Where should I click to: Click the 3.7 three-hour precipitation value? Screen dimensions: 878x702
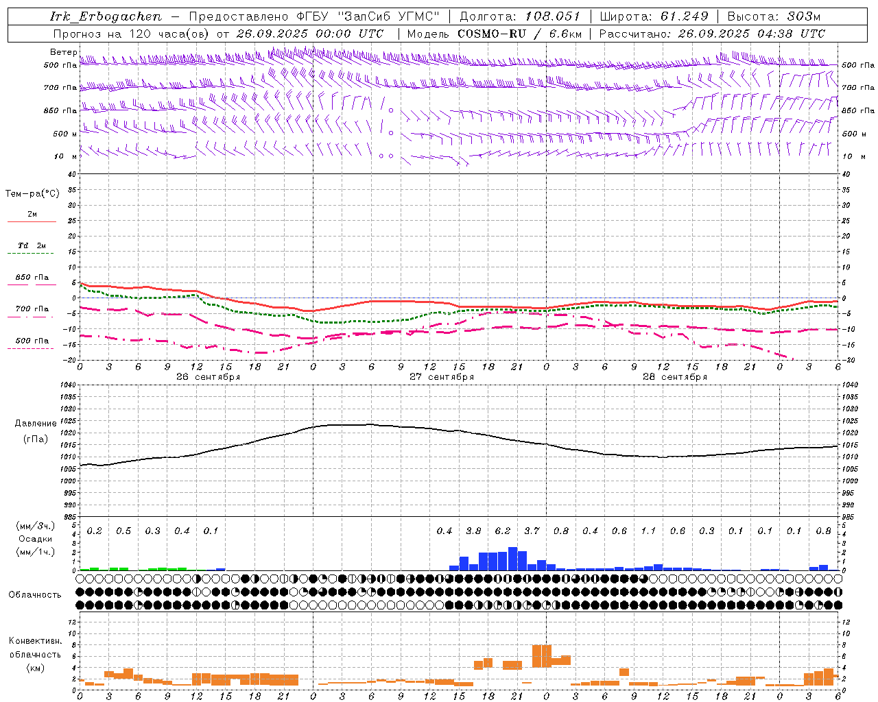pyautogui.click(x=532, y=531)
